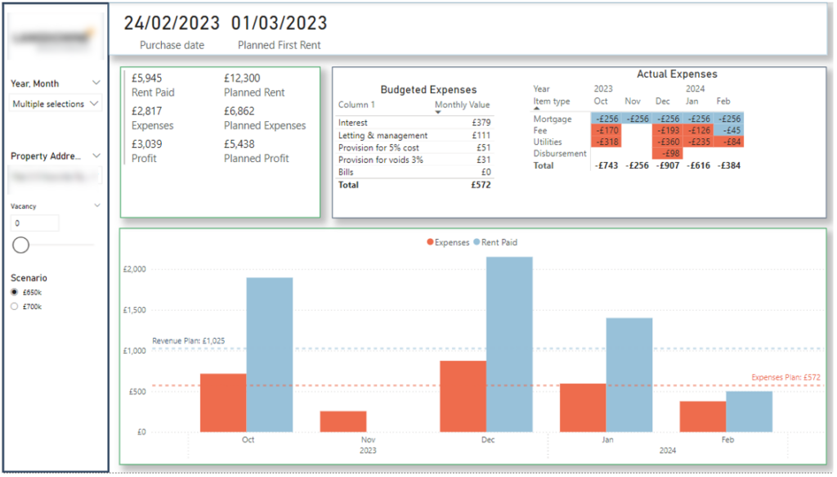Select the October Rent Paid bar

pyautogui.click(x=269, y=354)
